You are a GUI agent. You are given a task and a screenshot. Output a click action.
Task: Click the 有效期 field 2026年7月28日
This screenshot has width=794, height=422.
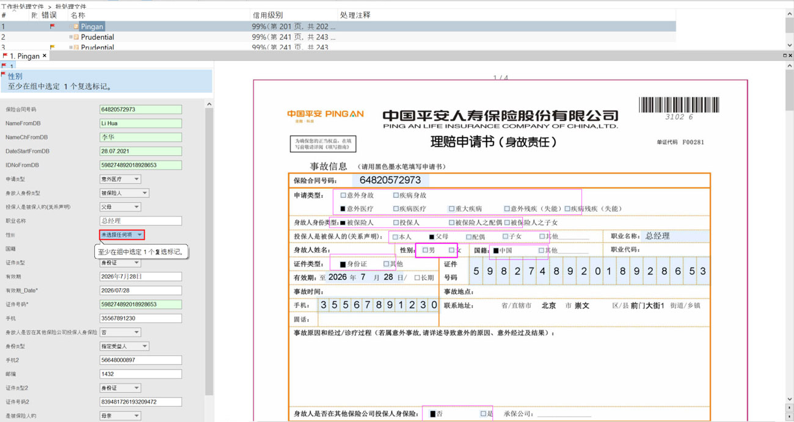(x=140, y=277)
